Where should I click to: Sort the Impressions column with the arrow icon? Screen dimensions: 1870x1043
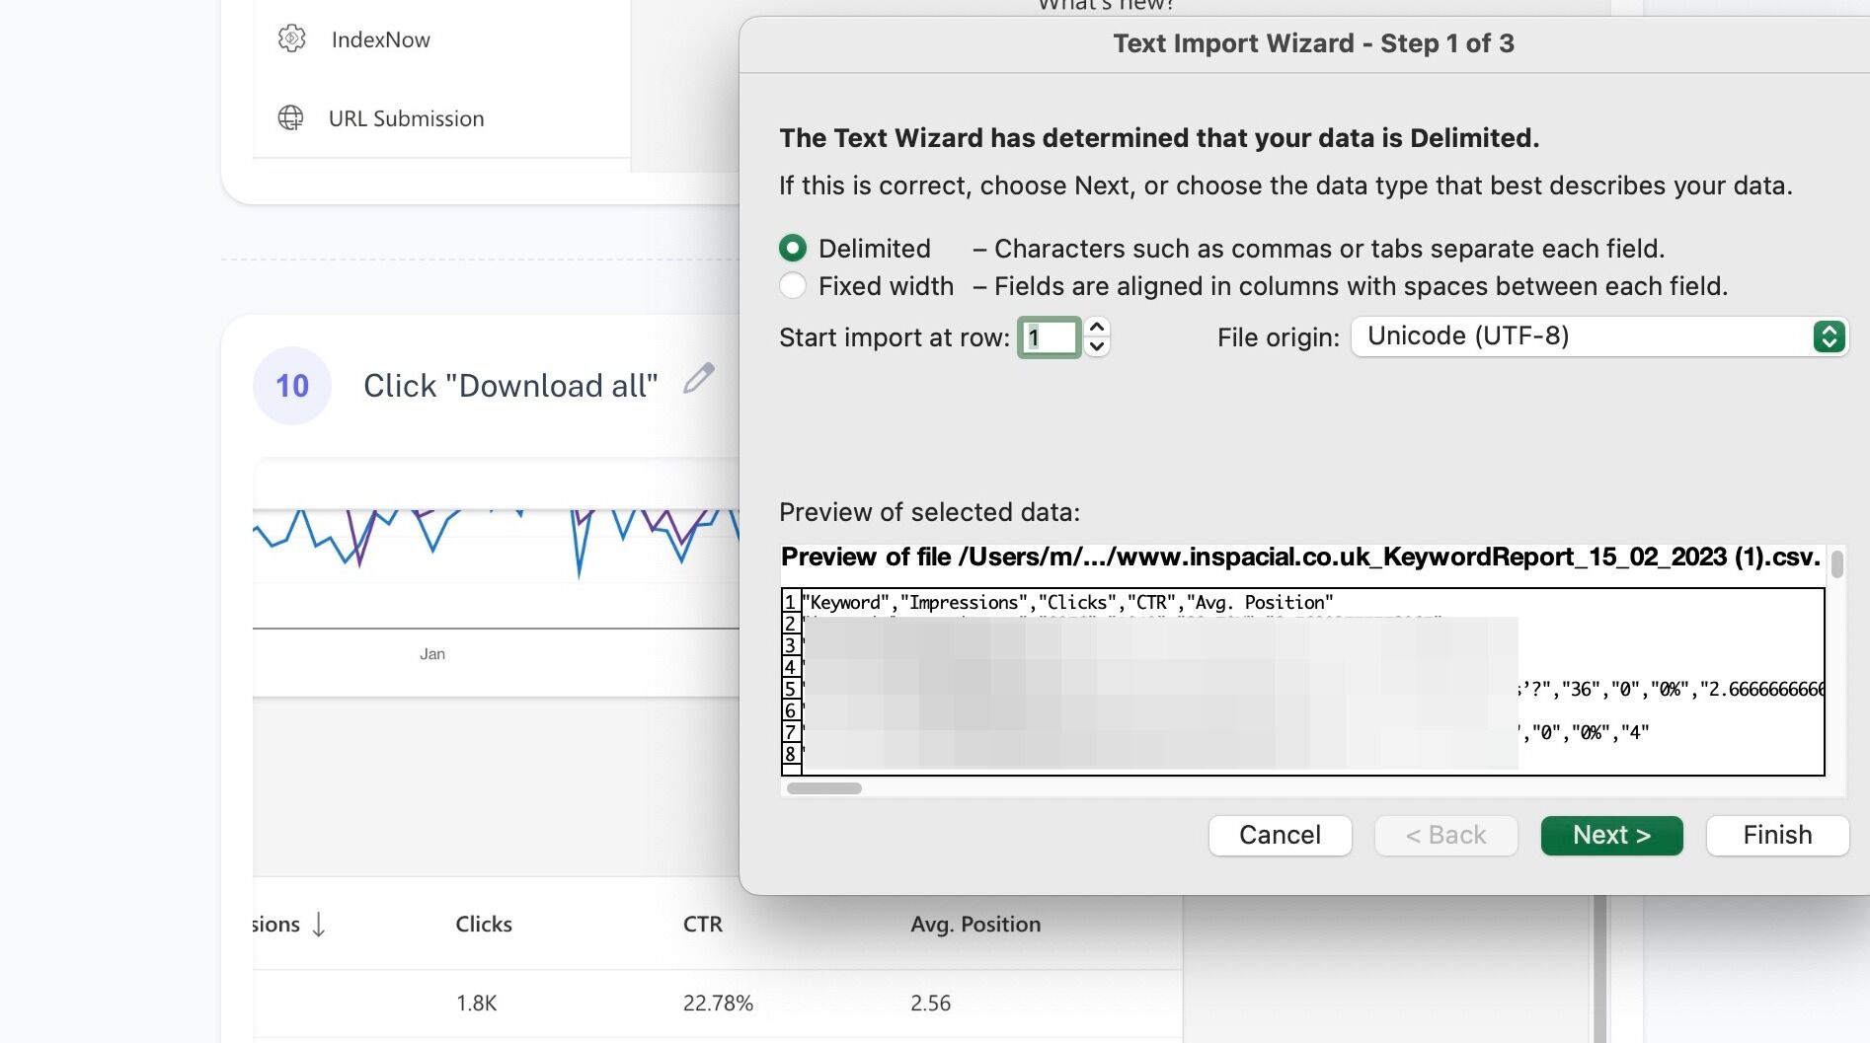[x=318, y=925]
